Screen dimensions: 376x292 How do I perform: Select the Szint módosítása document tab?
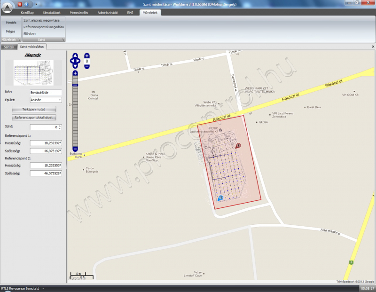click(32, 47)
